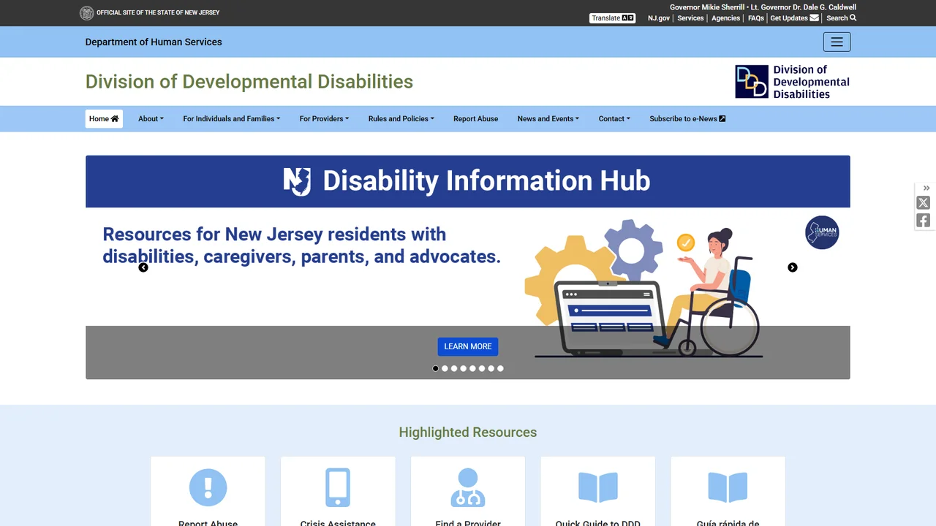The height and width of the screenshot is (526, 936).
Task: Click the Crisis Assistance phone icon
Action: click(338, 487)
